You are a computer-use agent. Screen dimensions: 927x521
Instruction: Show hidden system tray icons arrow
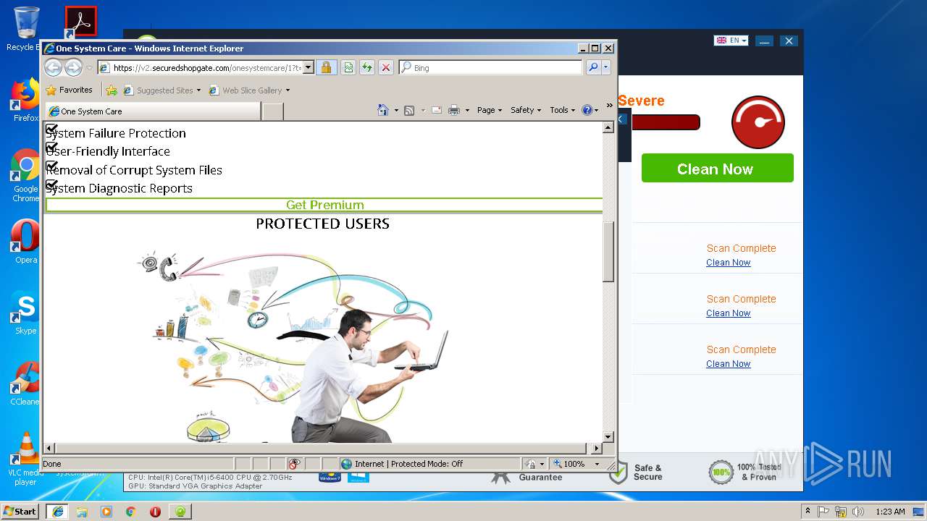coord(808,512)
